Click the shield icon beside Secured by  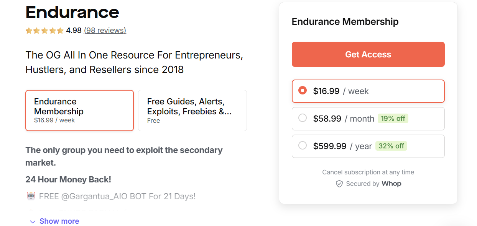(x=339, y=184)
